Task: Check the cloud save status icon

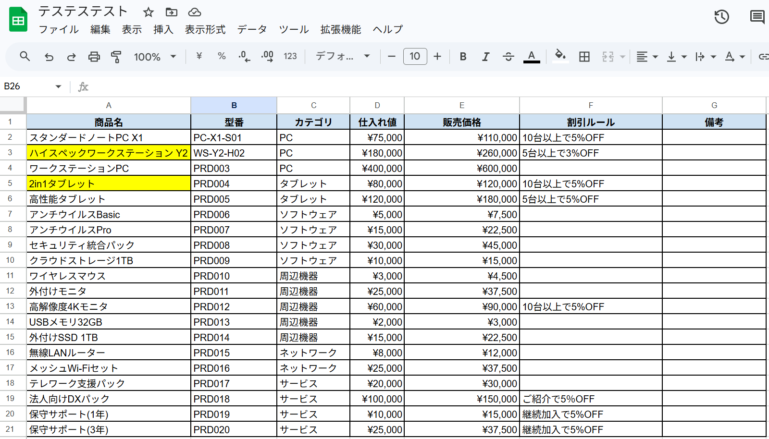Action: pyautogui.click(x=194, y=12)
